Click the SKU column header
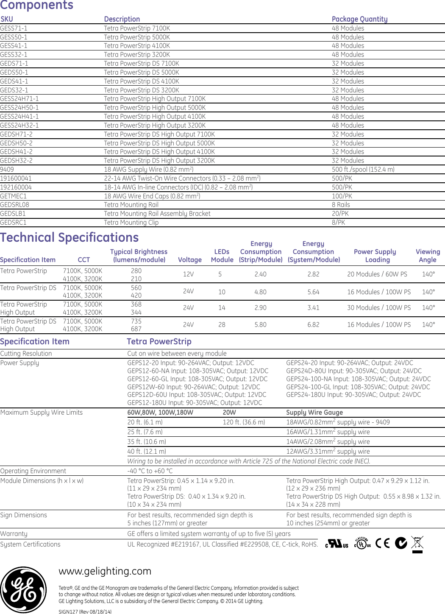This screenshot has width=445, height=614. pos(6,19)
